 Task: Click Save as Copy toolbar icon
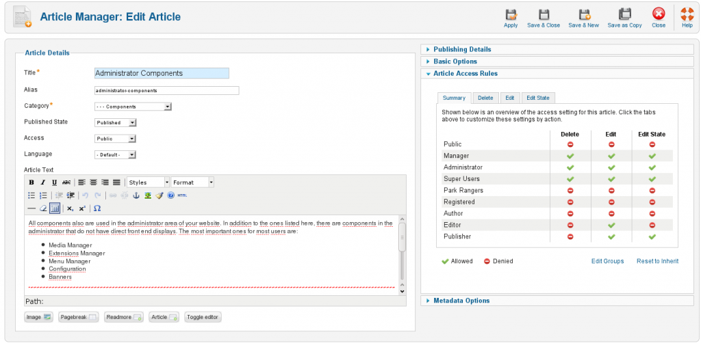point(624,18)
